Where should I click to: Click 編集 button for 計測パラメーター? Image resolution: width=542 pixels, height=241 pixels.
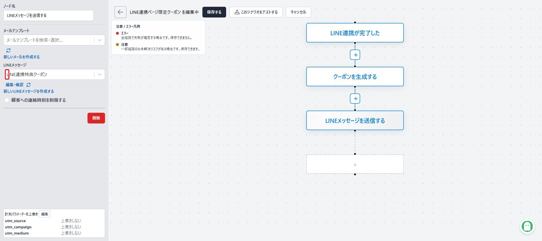coord(45,214)
